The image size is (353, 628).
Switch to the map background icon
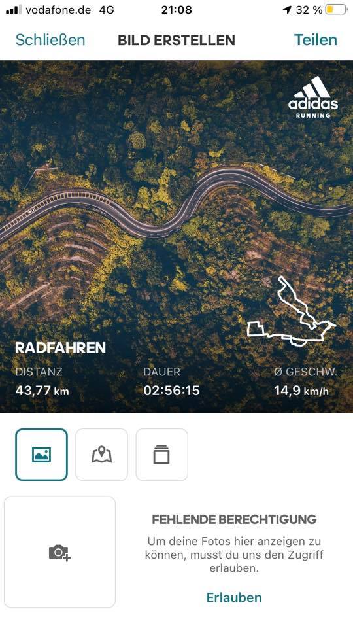click(x=102, y=455)
